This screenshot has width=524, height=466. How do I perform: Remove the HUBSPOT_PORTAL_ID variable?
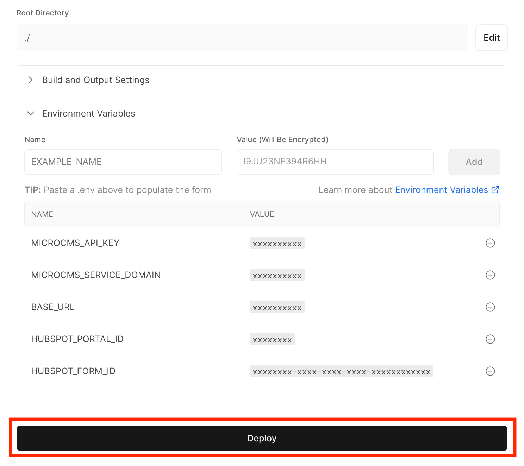coord(490,339)
